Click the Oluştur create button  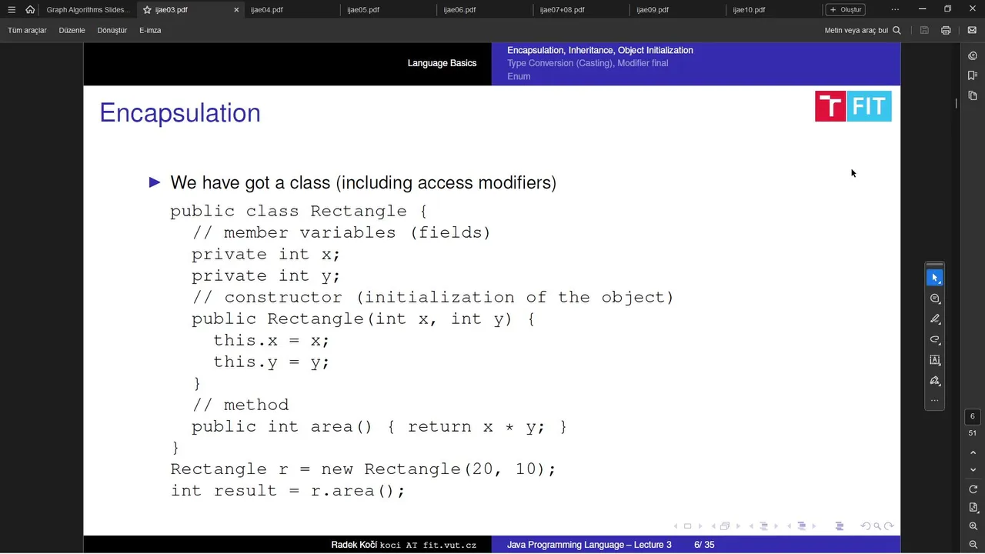point(846,10)
